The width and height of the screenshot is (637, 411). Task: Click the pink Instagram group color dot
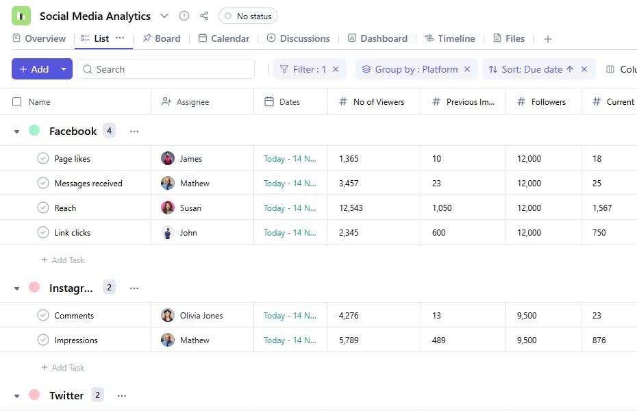34,288
